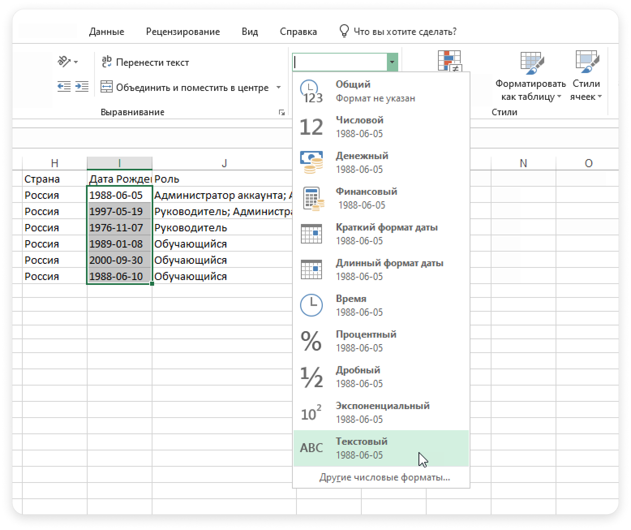Click the calendar icon of 'Краткий формат даты'
This screenshot has height=530, width=631.
311,234
